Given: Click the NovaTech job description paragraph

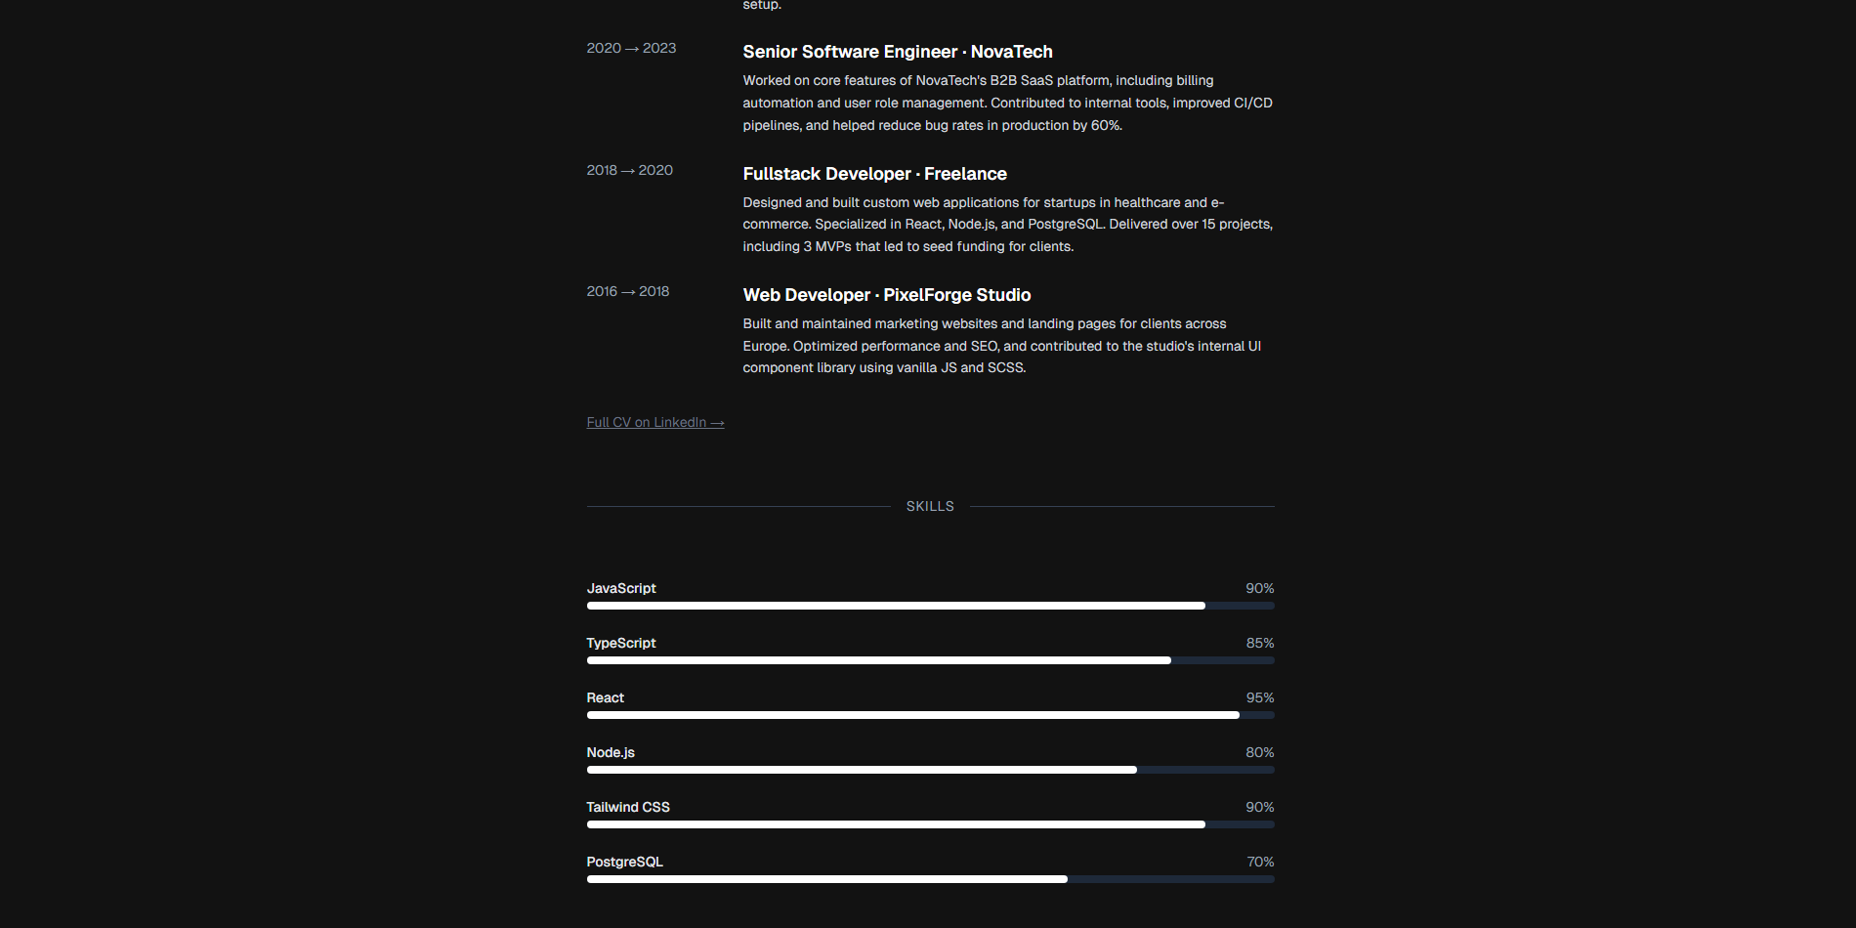Looking at the screenshot, I should 1008,103.
